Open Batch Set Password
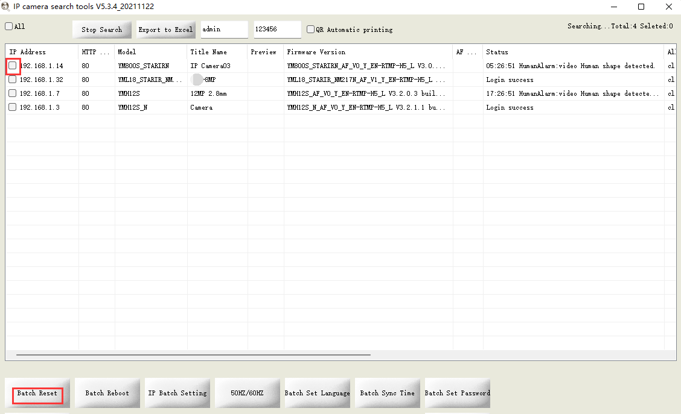Viewport: 681px width, 414px height. (x=457, y=393)
